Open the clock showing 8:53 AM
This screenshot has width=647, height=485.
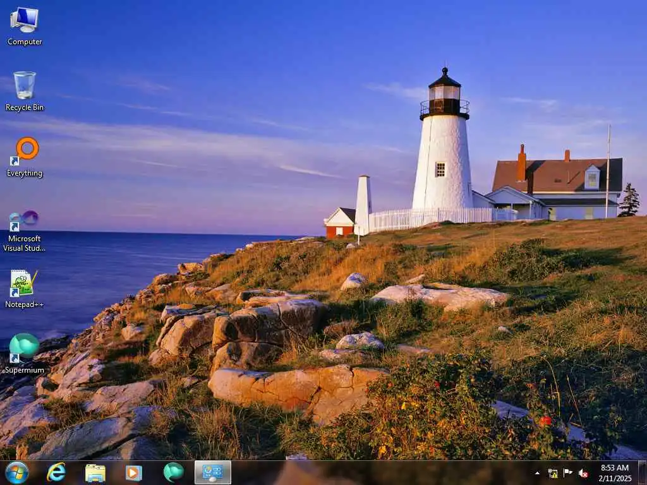coord(615,473)
